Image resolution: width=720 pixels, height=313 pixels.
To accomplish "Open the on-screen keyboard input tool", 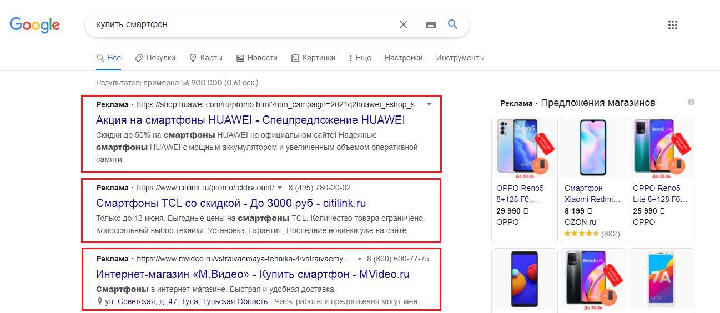I will click(431, 24).
